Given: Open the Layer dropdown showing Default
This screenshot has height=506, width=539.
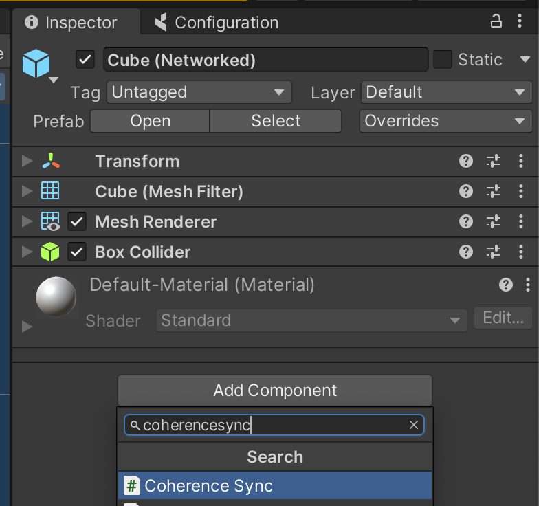Looking at the screenshot, I should point(445,92).
